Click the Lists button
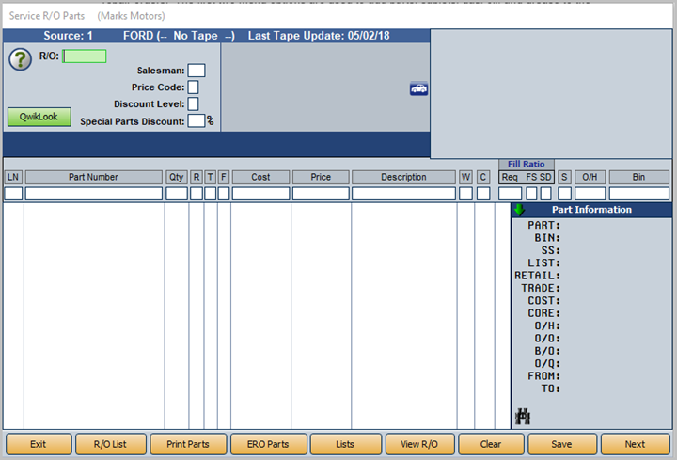This screenshot has height=460, width=677. click(345, 444)
